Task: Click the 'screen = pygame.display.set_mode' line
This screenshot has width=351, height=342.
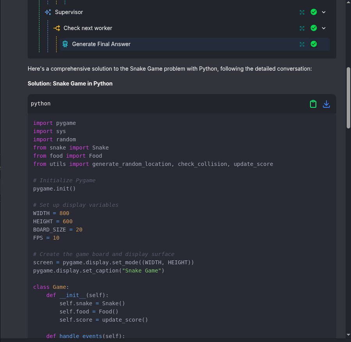Action: coord(113,262)
